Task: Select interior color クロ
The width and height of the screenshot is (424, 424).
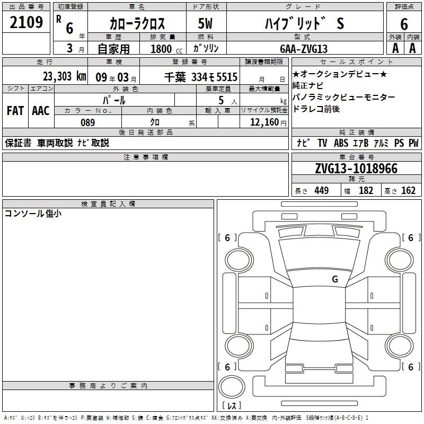Action: [x=155, y=122]
